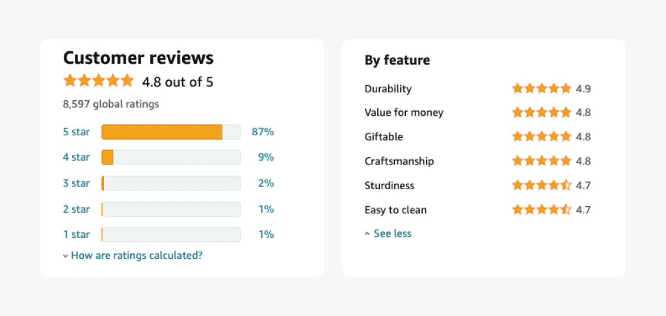Open 4 star reviews link
Image resolution: width=666 pixels, height=316 pixels.
coord(77,157)
